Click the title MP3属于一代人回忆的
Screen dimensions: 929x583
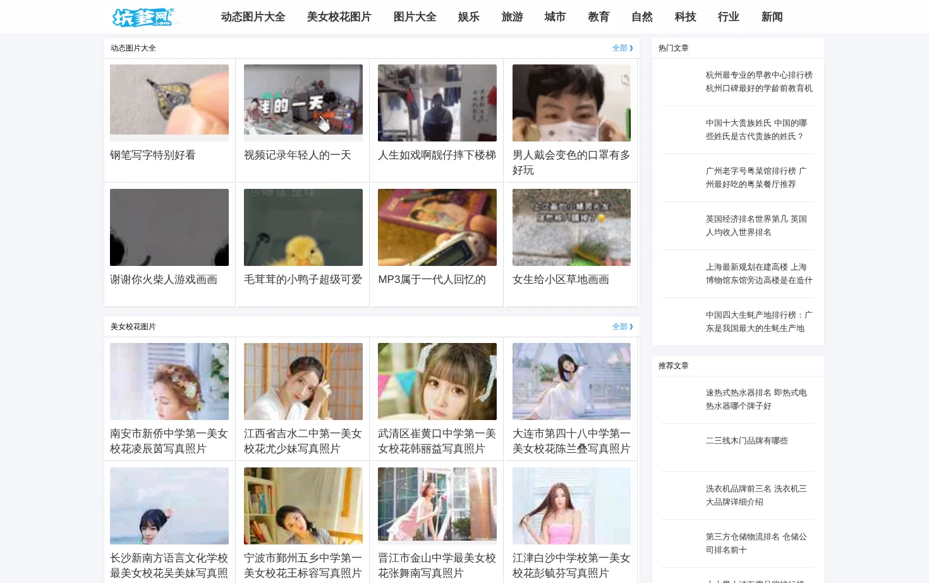(432, 279)
